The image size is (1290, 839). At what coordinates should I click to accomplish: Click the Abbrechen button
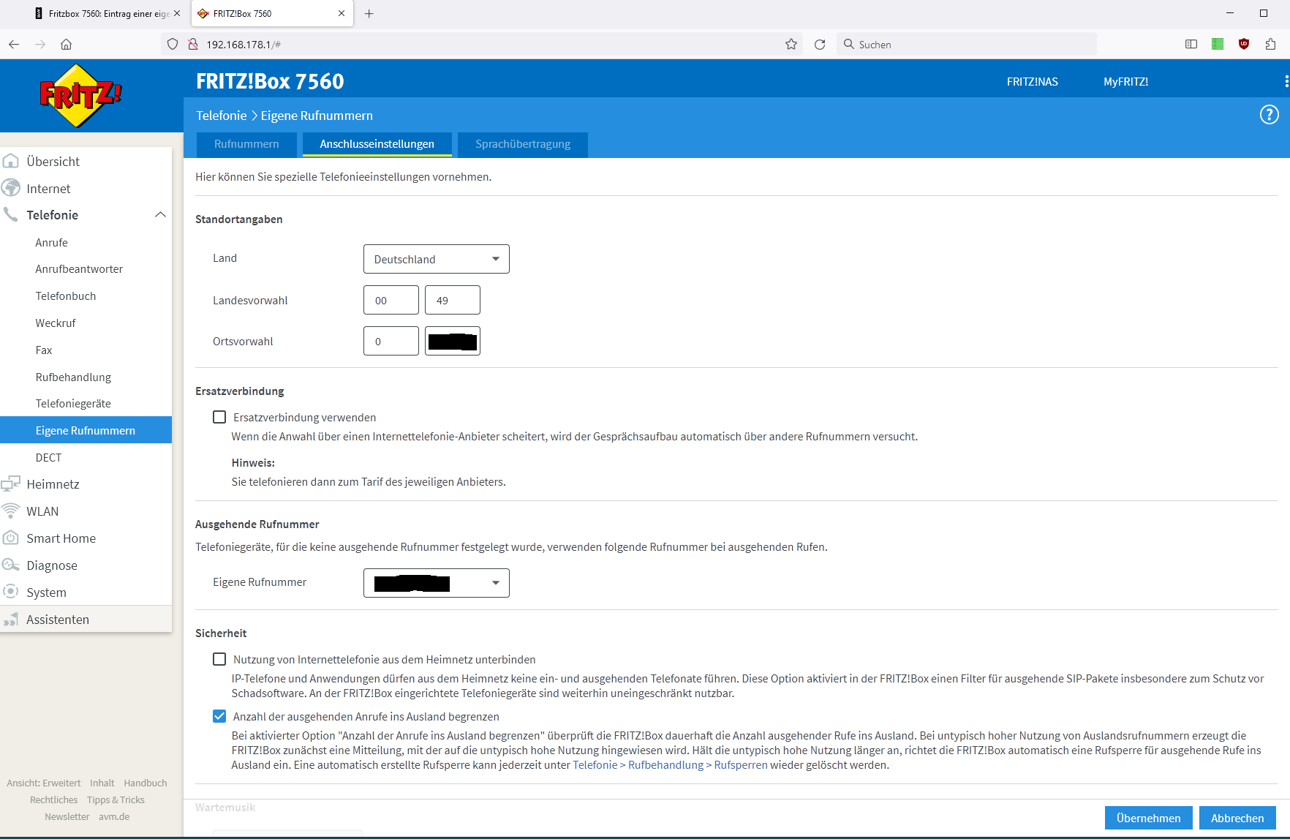click(x=1237, y=818)
